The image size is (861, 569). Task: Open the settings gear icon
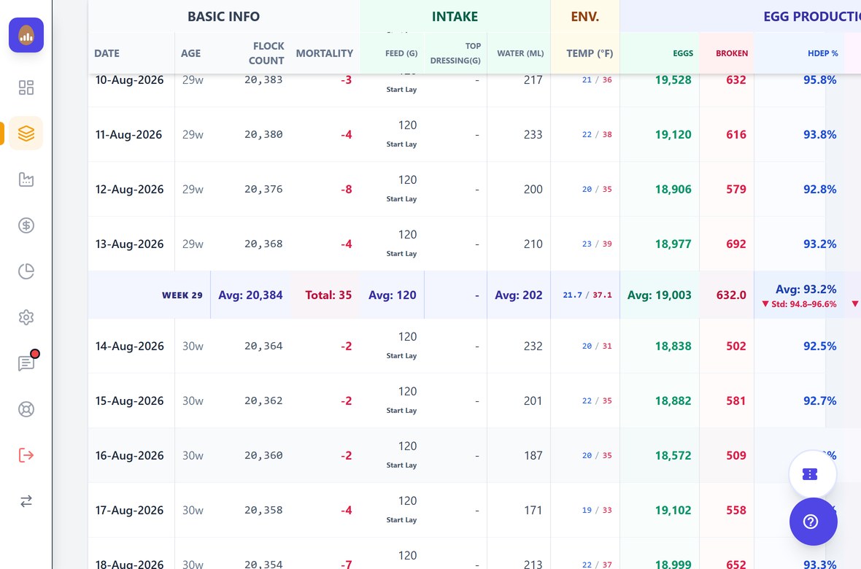click(x=26, y=317)
